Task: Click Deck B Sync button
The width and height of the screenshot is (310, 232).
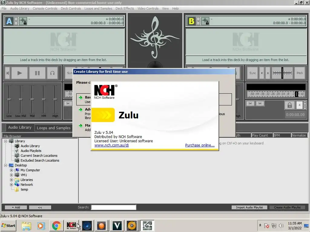Action: tap(252, 73)
